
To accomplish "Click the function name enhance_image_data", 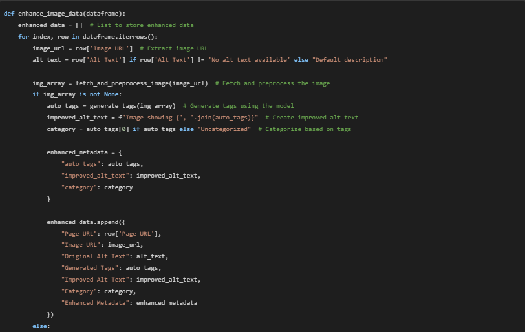I will [50, 14].
